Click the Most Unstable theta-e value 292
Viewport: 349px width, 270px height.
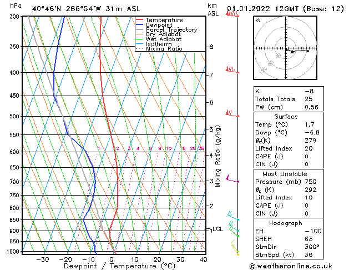pos(311,189)
